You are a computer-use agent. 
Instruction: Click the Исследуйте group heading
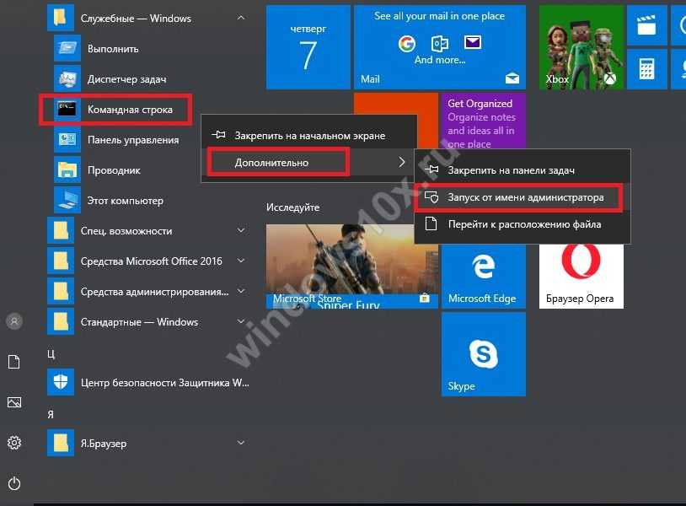click(x=292, y=207)
